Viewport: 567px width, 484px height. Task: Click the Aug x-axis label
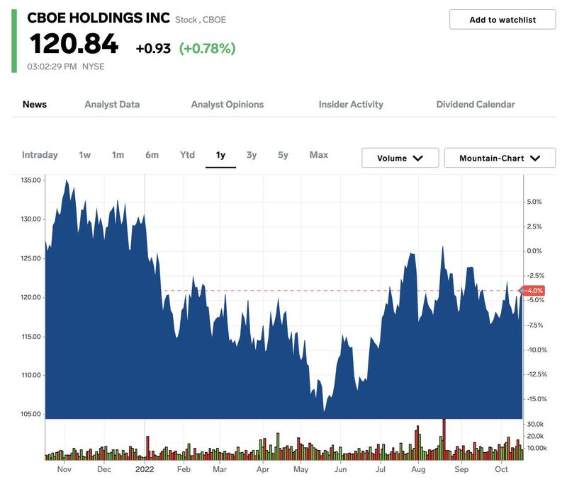pos(418,469)
